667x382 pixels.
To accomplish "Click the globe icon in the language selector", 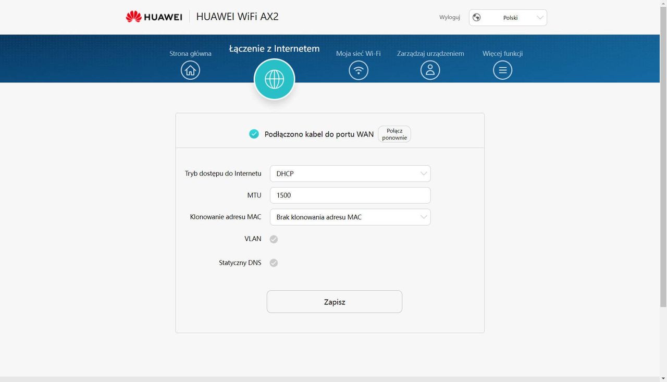I will click(476, 17).
